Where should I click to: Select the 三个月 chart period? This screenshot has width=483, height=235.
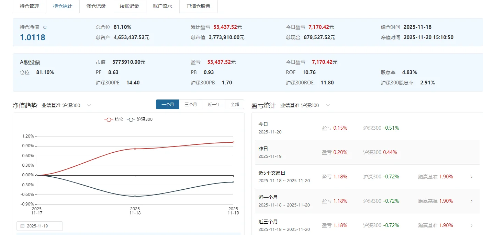point(191,104)
